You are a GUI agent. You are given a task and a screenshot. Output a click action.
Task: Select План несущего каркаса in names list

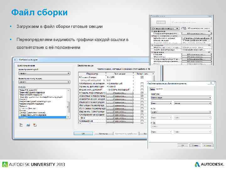click(32, 93)
